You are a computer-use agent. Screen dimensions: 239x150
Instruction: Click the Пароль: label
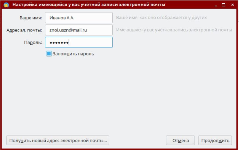click(33, 42)
